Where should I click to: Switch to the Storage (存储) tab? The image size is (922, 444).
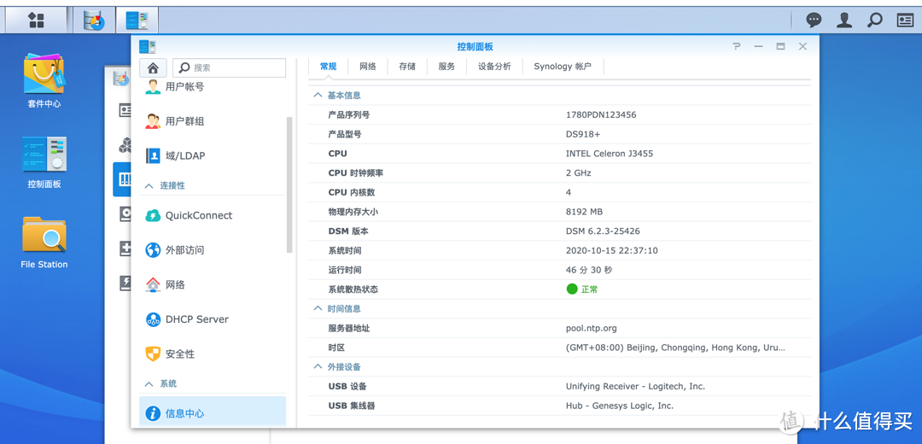point(407,67)
